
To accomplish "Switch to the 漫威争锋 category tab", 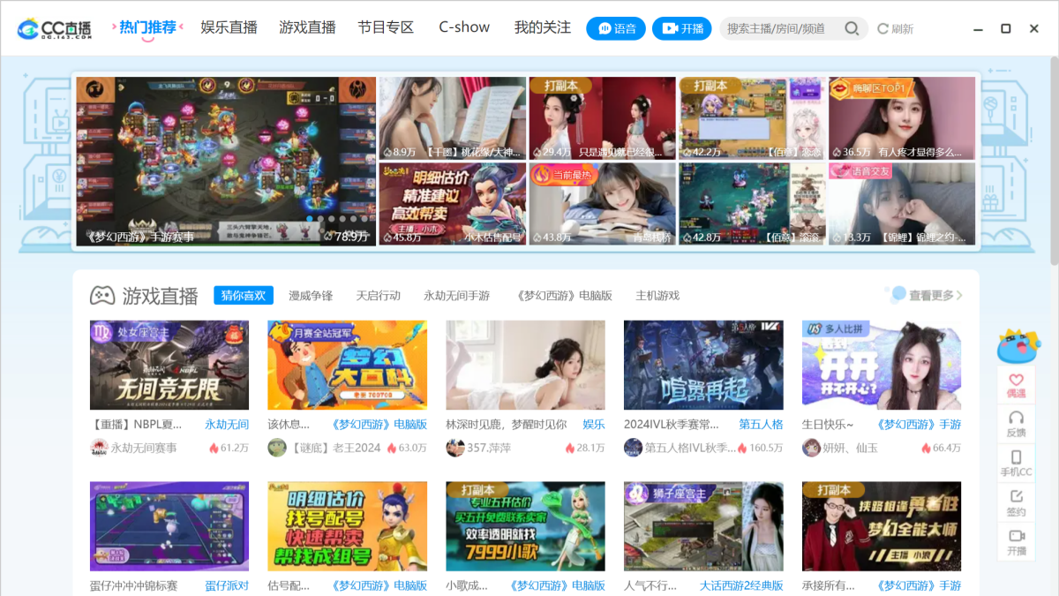I will [311, 295].
